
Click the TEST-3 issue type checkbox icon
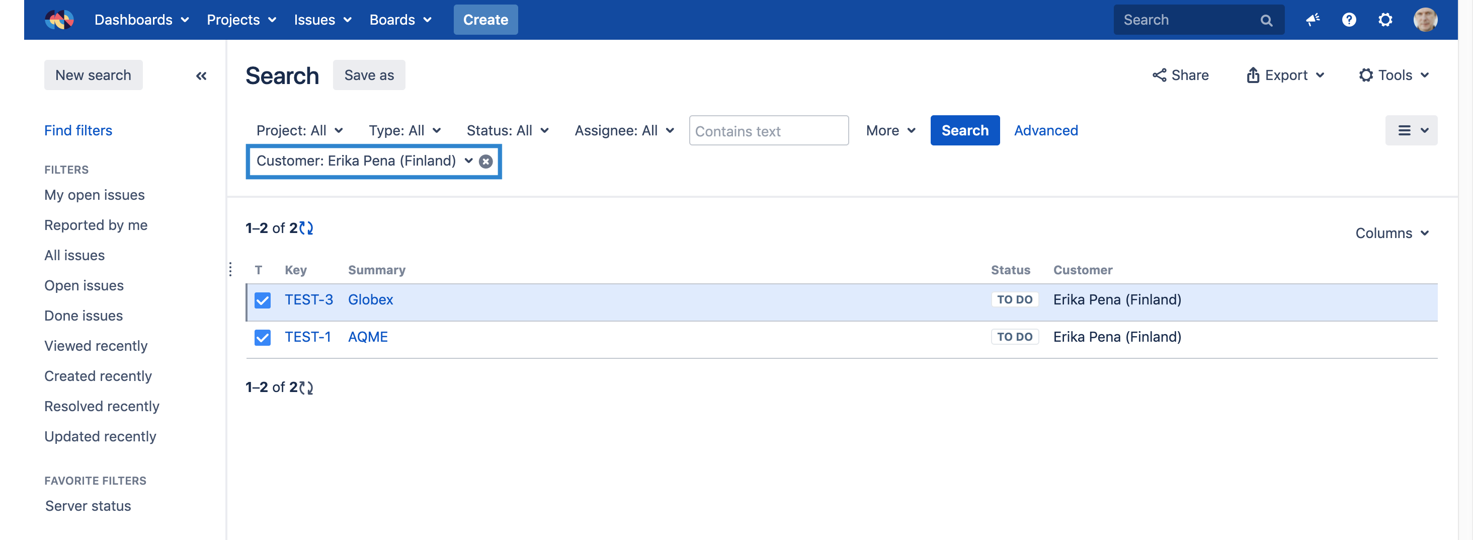263,300
